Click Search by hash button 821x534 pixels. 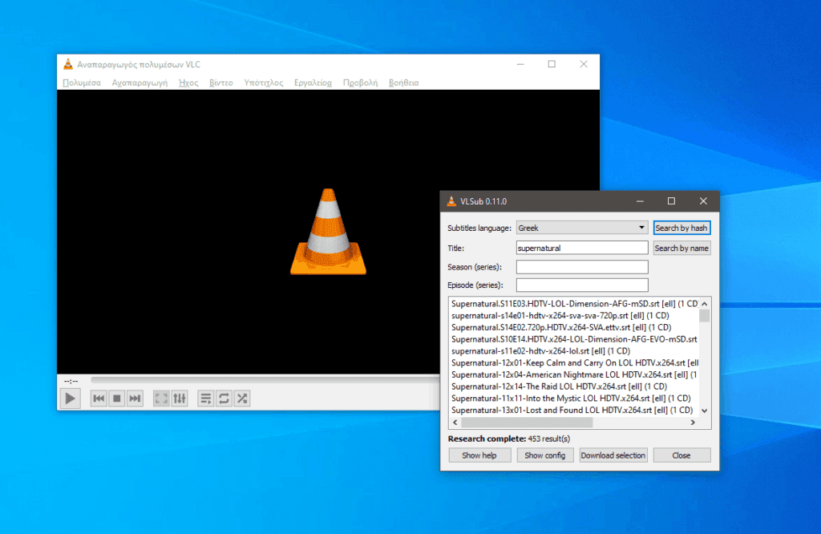pos(681,228)
